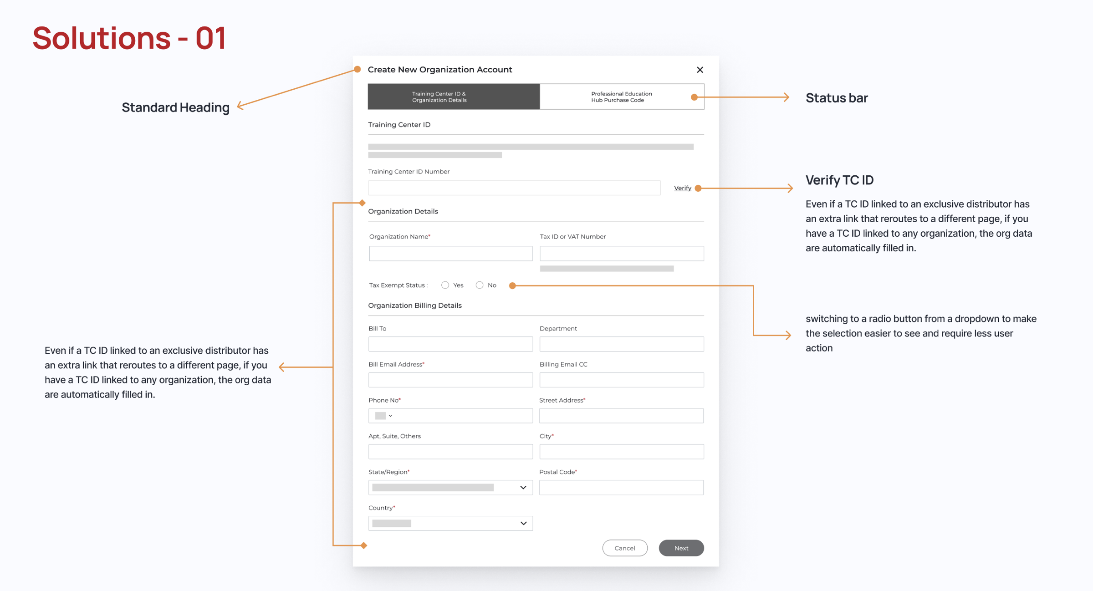Image resolution: width=1093 pixels, height=591 pixels.
Task: Switch to Professional Education Hub Purchase Code tab
Action: coord(622,97)
